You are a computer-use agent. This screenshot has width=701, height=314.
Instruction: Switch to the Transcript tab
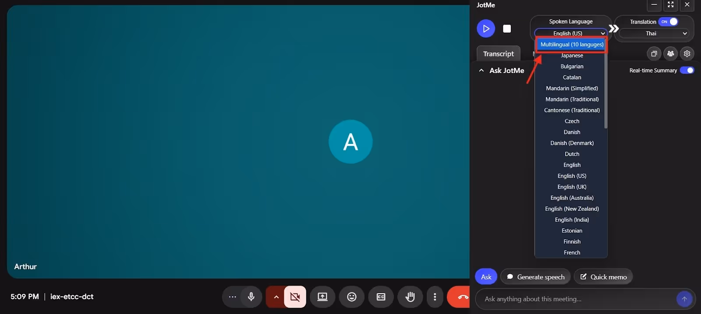[x=499, y=54]
